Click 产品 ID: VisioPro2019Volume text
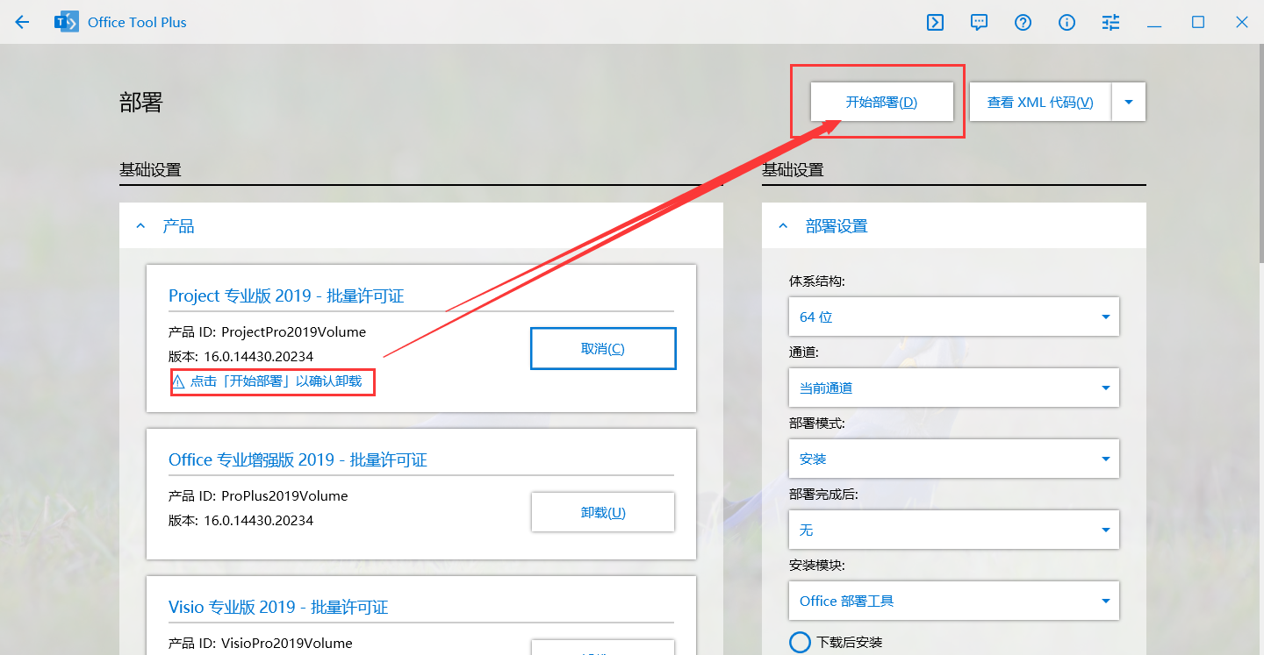This screenshot has width=1264, height=655. pos(261,644)
